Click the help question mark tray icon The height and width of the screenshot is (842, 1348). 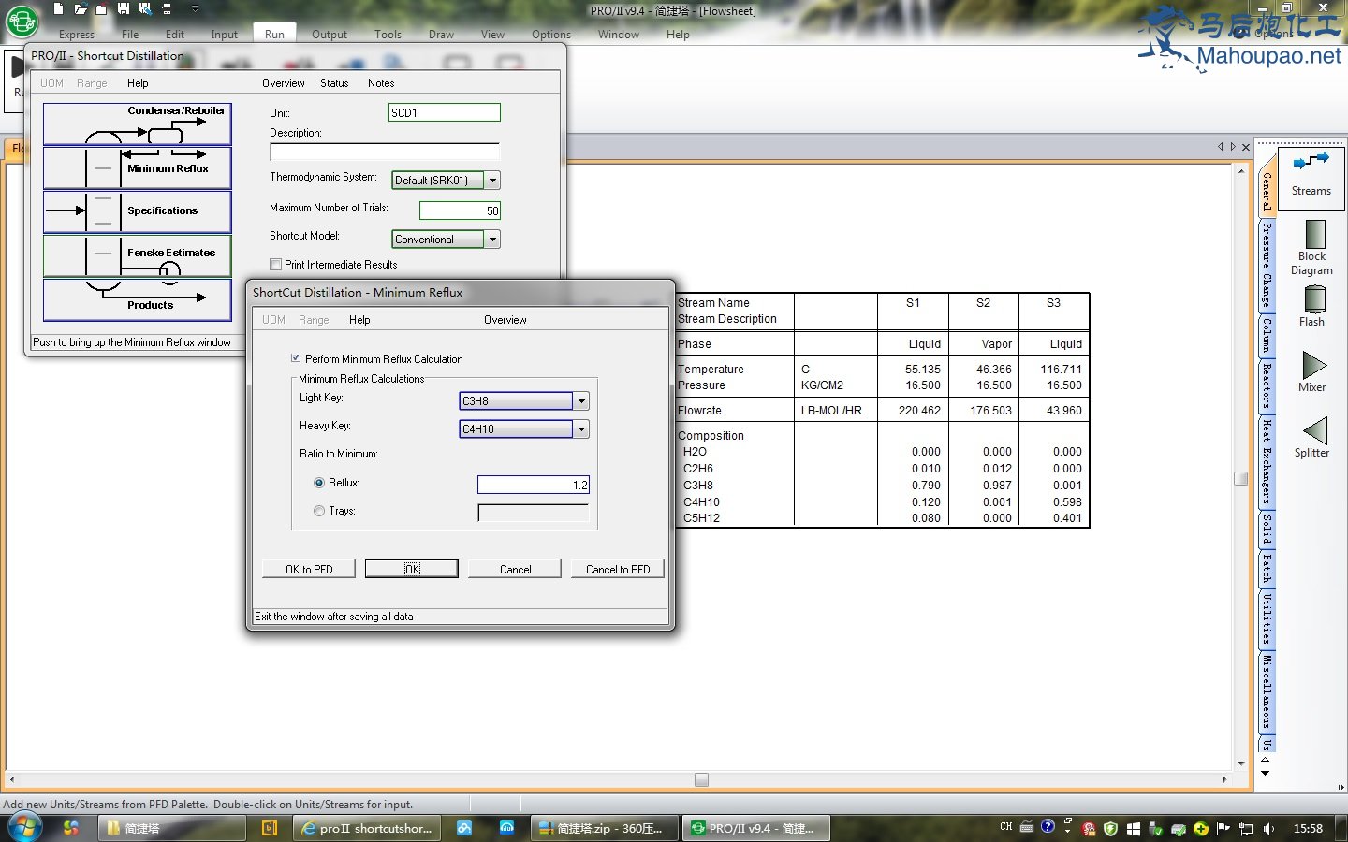coord(1048,827)
